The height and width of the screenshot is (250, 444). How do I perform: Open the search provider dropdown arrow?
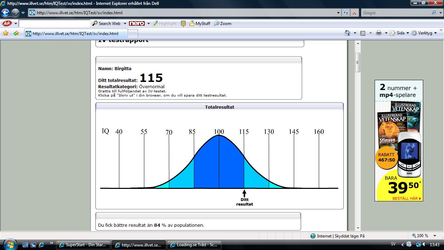[x=440, y=13]
